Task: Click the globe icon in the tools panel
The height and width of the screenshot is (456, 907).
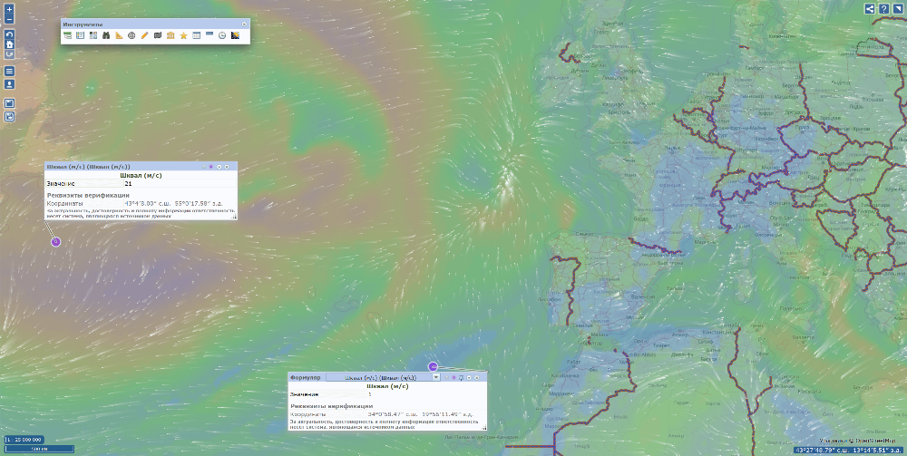Action: tap(132, 35)
